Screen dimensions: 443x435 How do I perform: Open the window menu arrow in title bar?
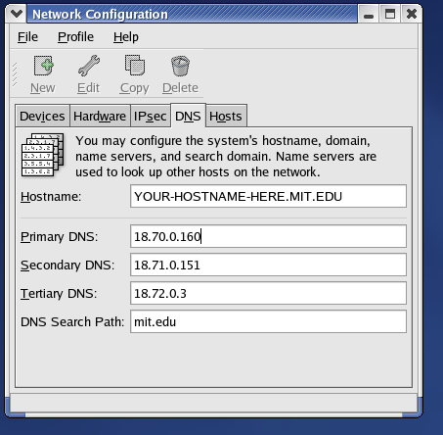pyautogui.click(x=17, y=14)
